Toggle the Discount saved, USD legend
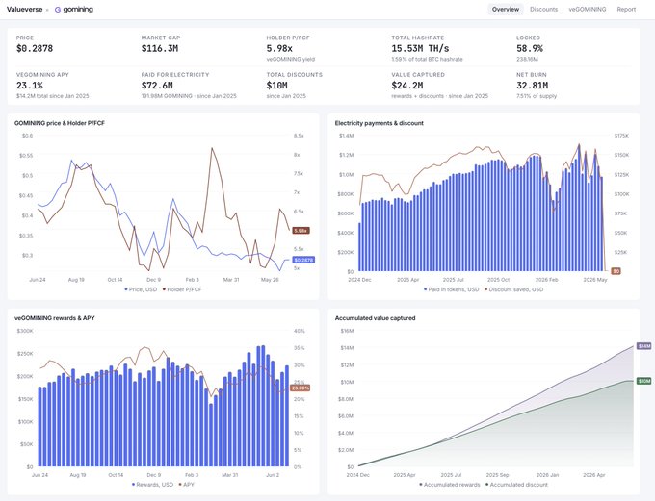 click(x=513, y=289)
